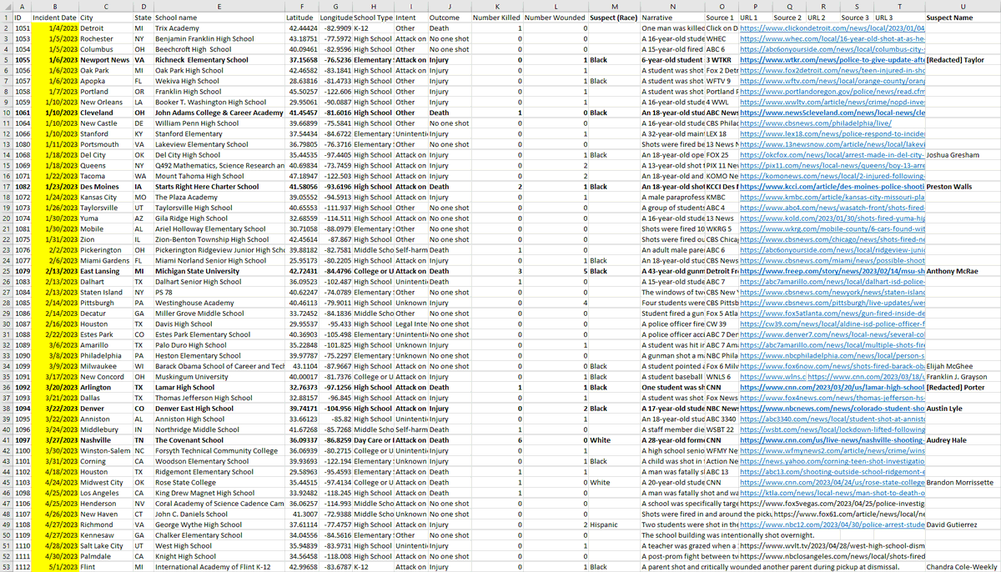Select the Starts Right Here Charter School cell
1001x572 pixels.
(219, 187)
